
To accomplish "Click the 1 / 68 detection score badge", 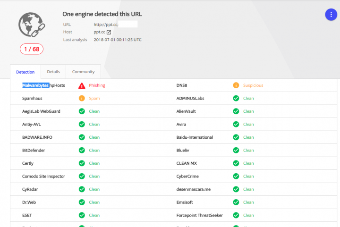I will pos(32,49).
